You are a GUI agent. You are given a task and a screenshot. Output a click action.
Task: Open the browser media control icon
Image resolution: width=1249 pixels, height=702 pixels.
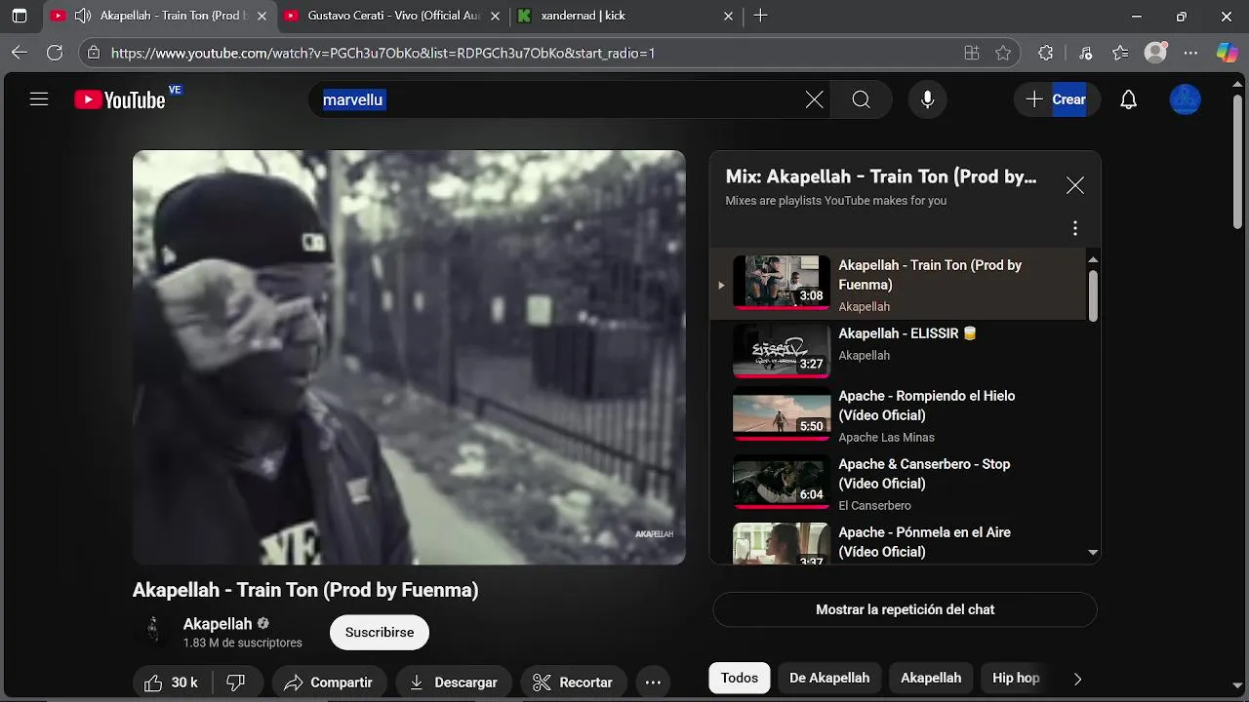(x=1085, y=53)
